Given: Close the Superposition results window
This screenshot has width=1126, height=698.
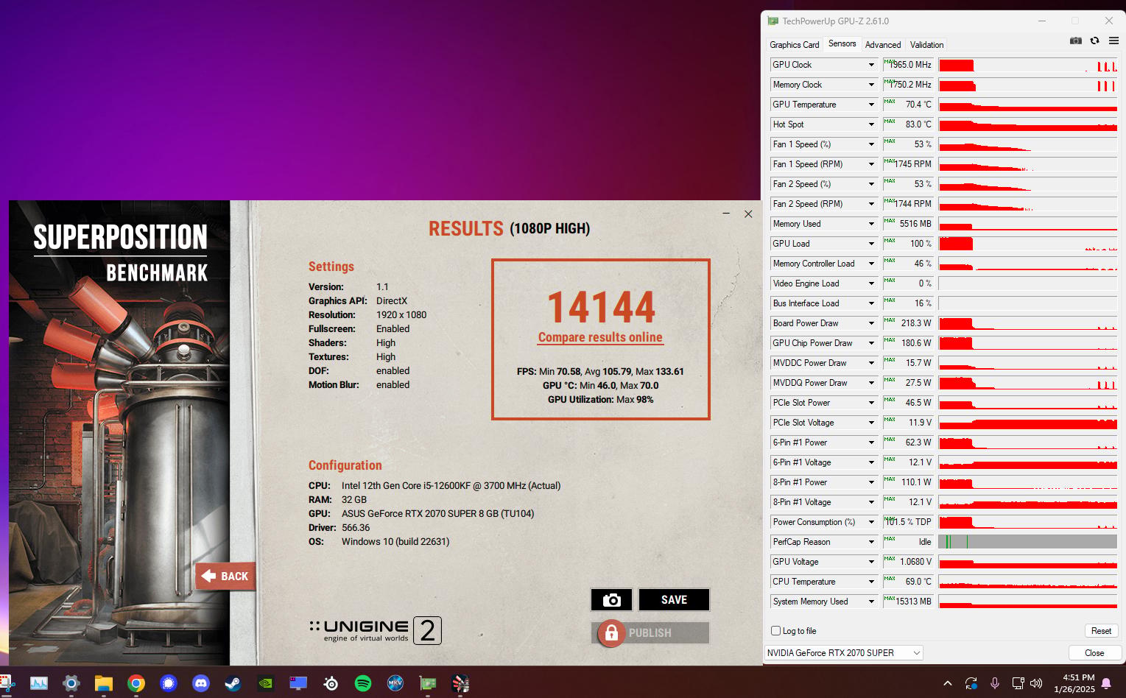Looking at the screenshot, I should [748, 214].
